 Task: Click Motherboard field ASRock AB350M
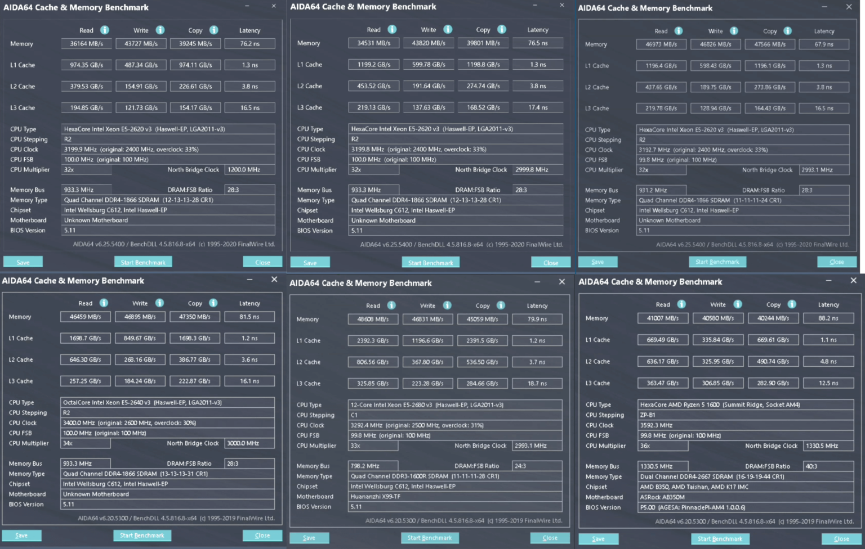746,497
